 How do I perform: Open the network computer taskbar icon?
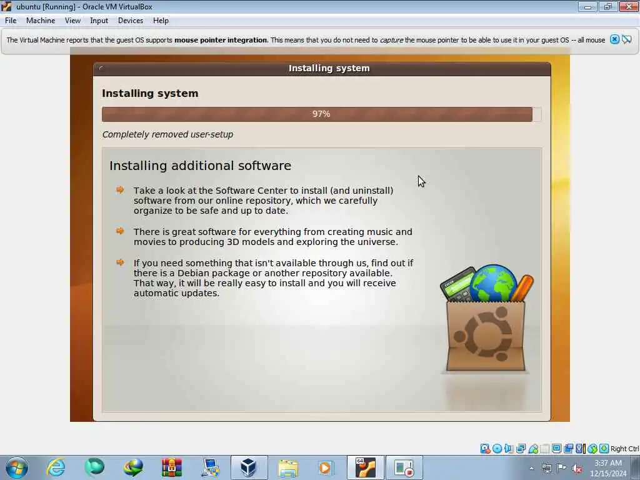[211, 467]
